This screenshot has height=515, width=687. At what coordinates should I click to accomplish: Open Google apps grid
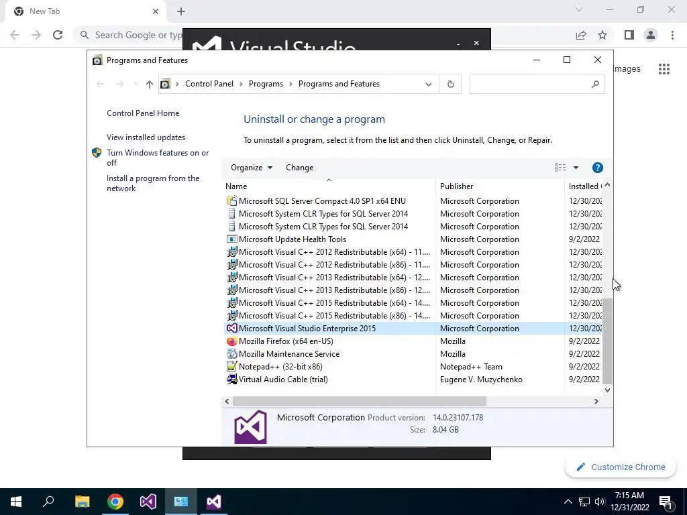point(664,69)
